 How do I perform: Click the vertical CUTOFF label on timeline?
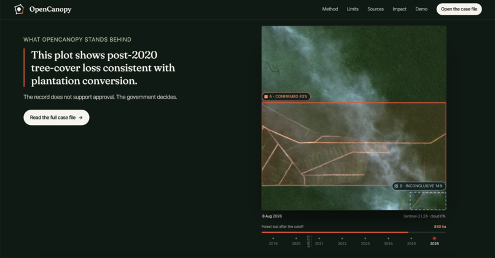(308, 241)
